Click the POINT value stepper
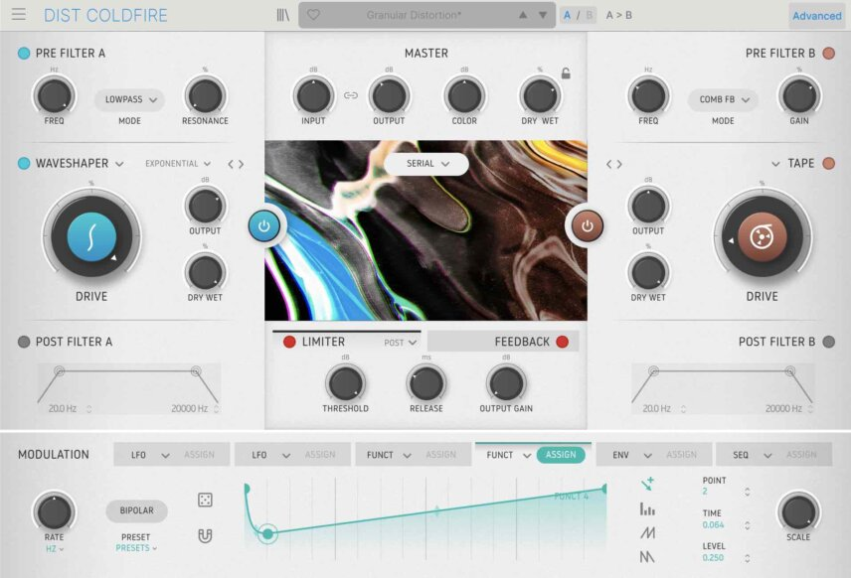 748,492
